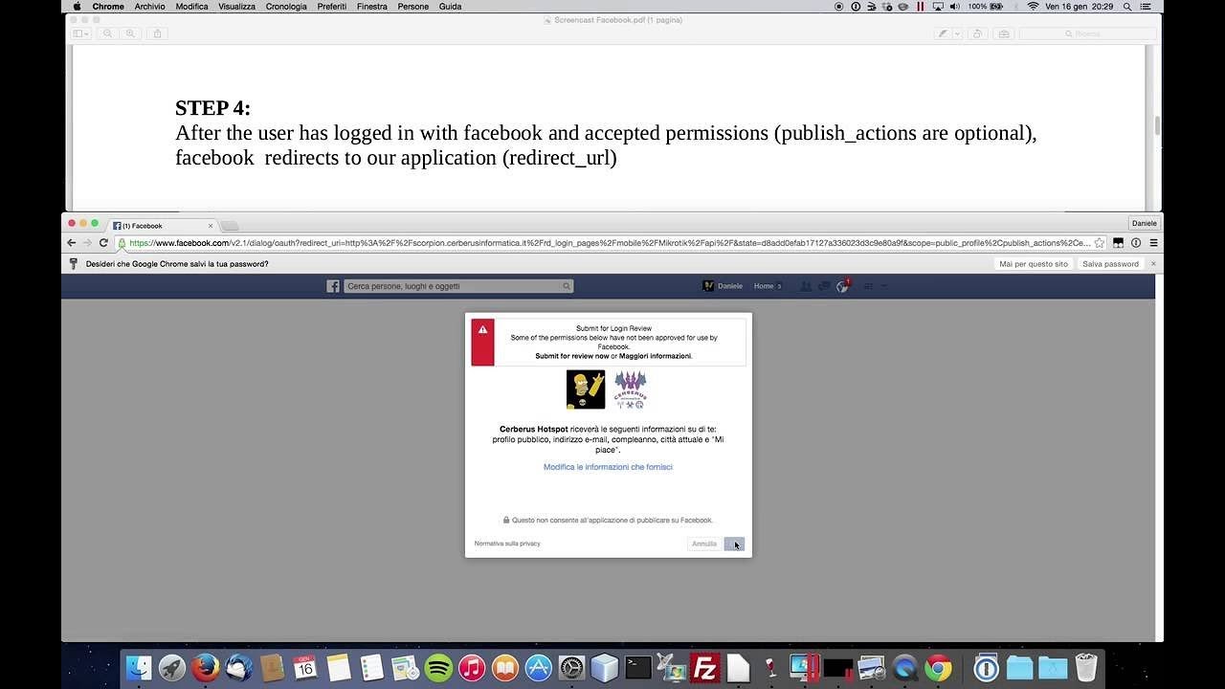Open Finder from the Dock
The image size is (1225, 689).
point(139,667)
